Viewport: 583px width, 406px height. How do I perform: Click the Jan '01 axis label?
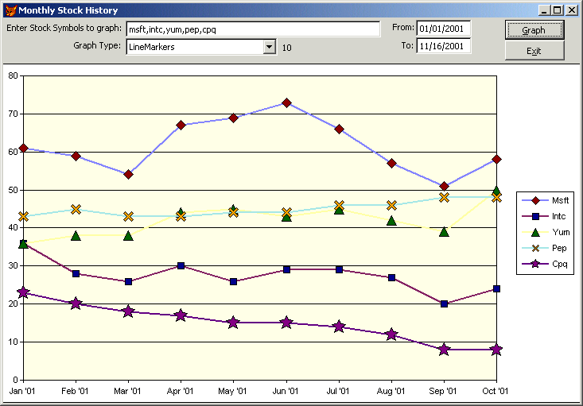(x=22, y=391)
